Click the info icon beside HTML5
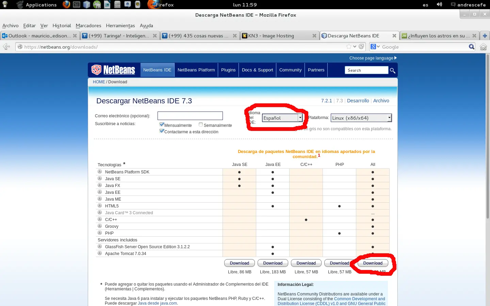Image resolution: width=490 pixels, height=306 pixels. [x=100, y=206]
